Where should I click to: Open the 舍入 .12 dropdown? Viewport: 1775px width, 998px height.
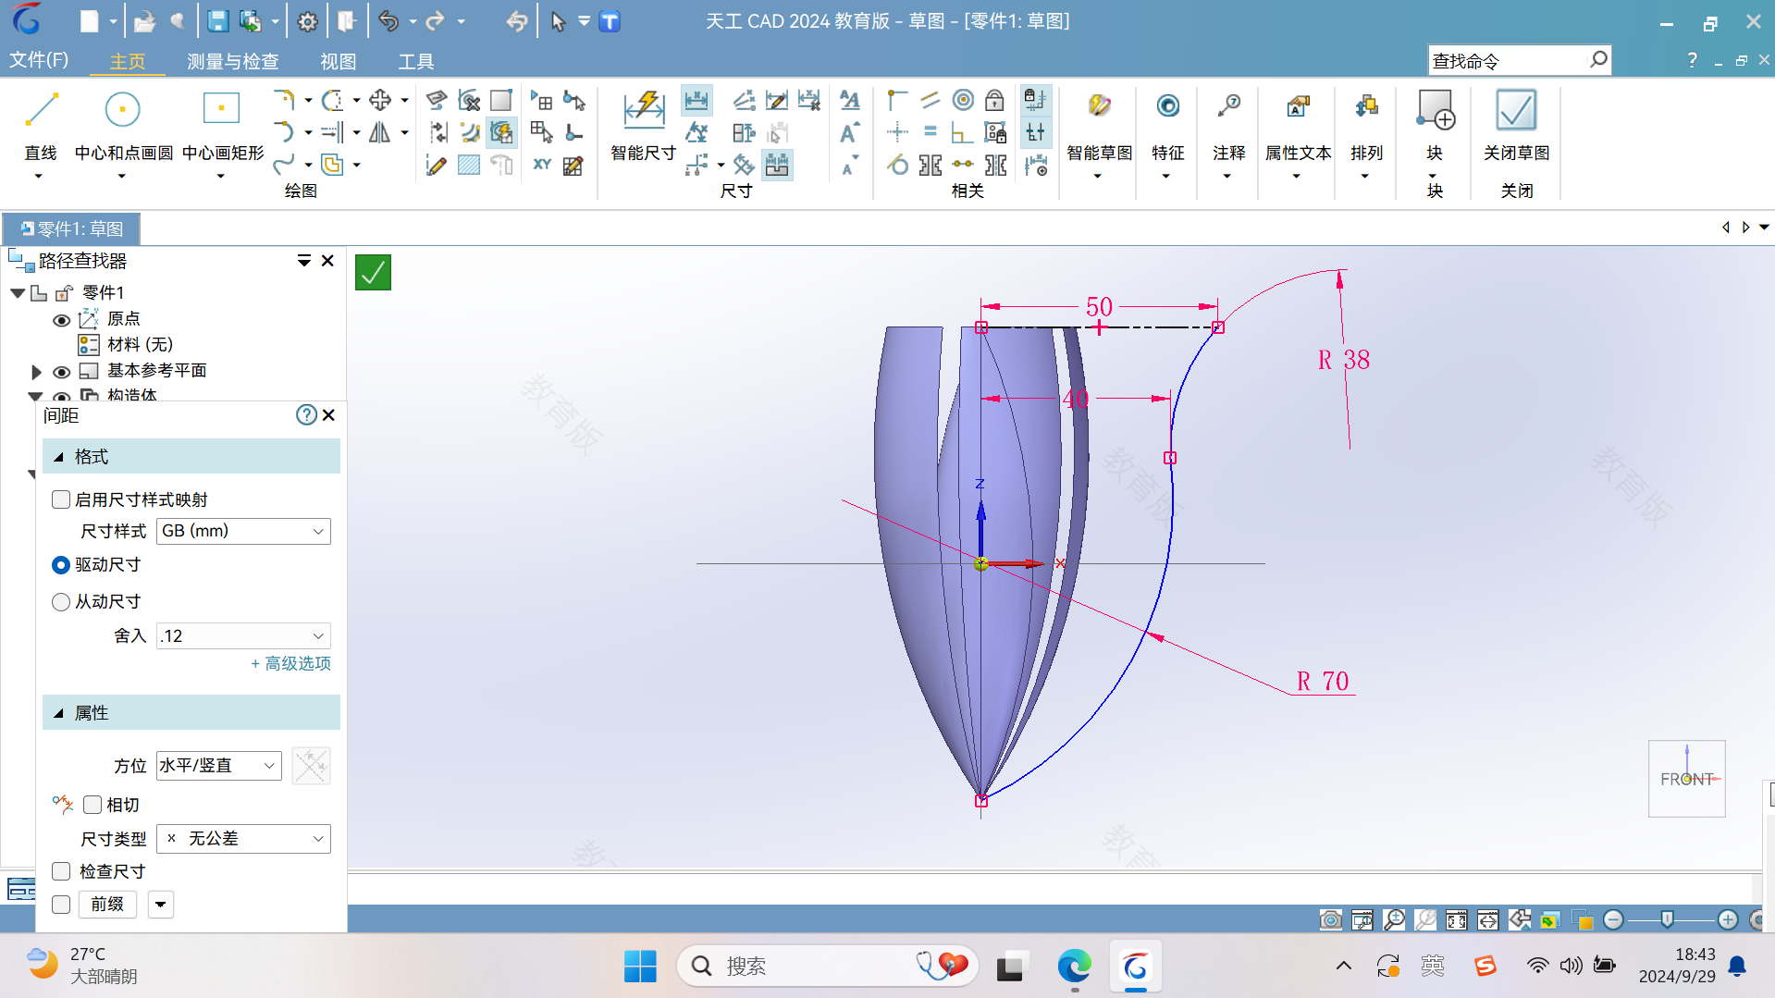pyautogui.click(x=243, y=636)
